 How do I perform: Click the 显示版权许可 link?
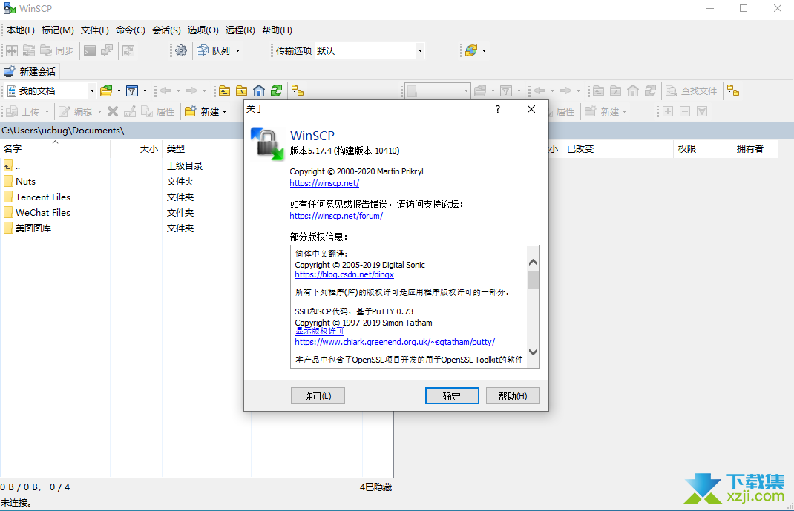320,331
